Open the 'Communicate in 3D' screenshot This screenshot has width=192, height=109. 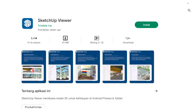click(x=61, y=67)
